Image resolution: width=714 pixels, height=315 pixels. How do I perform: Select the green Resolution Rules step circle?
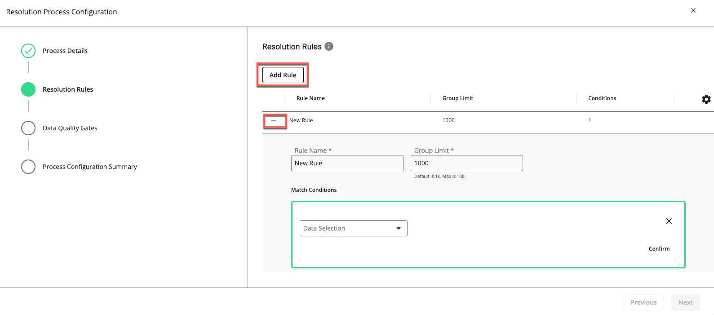point(28,89)
